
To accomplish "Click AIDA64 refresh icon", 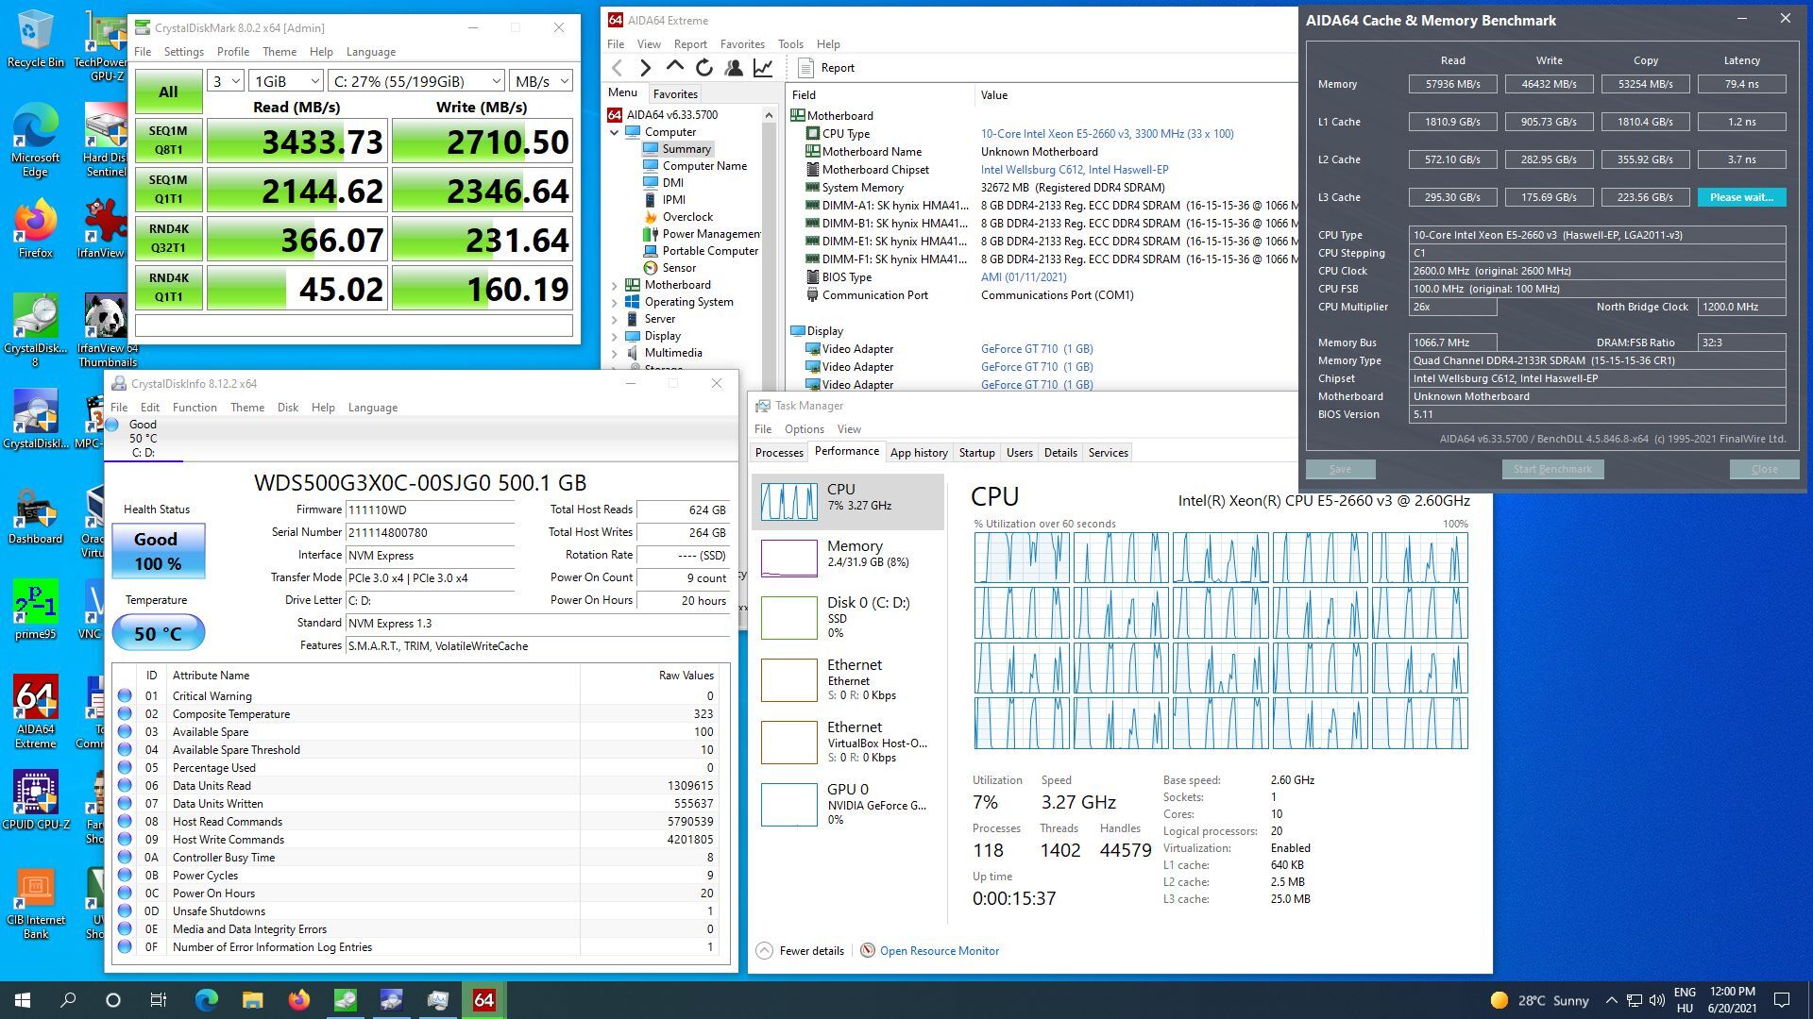I will pos(703,68).
